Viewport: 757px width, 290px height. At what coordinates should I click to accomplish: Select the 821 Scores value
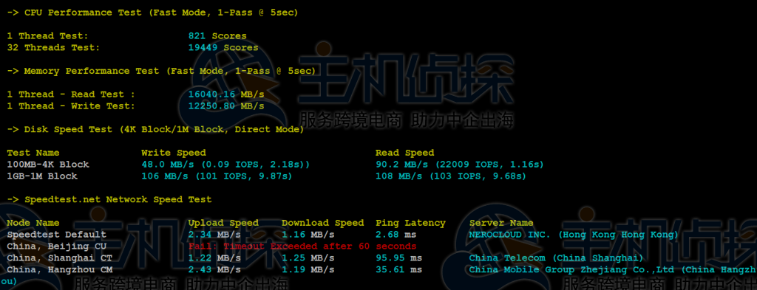coord(217,36)
